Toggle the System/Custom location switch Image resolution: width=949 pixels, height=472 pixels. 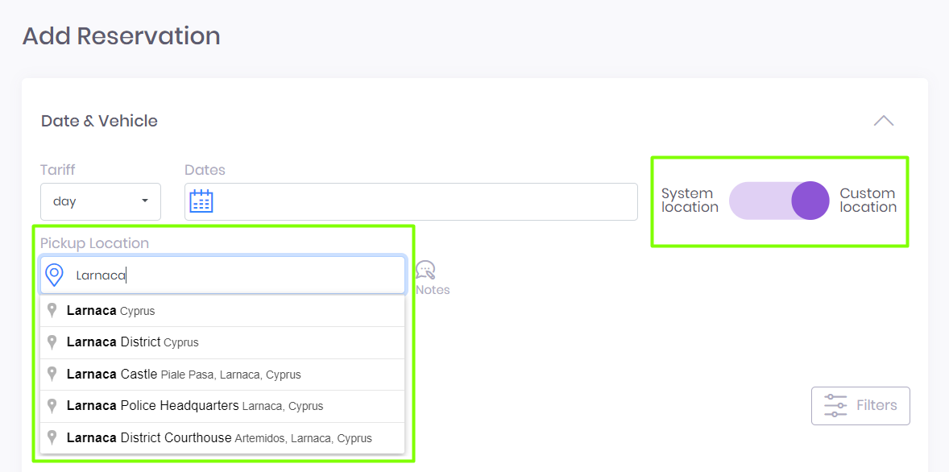pos(778,201)
